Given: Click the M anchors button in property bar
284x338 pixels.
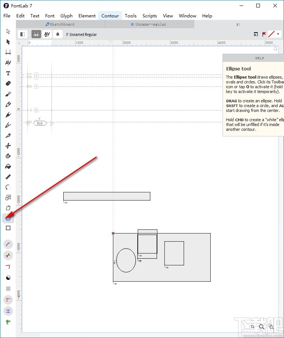Looking at the screenshot, I should coord(58,34).
